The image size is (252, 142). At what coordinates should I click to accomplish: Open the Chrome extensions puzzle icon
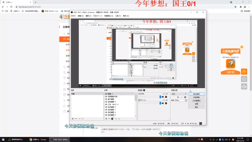click(241, 7)
